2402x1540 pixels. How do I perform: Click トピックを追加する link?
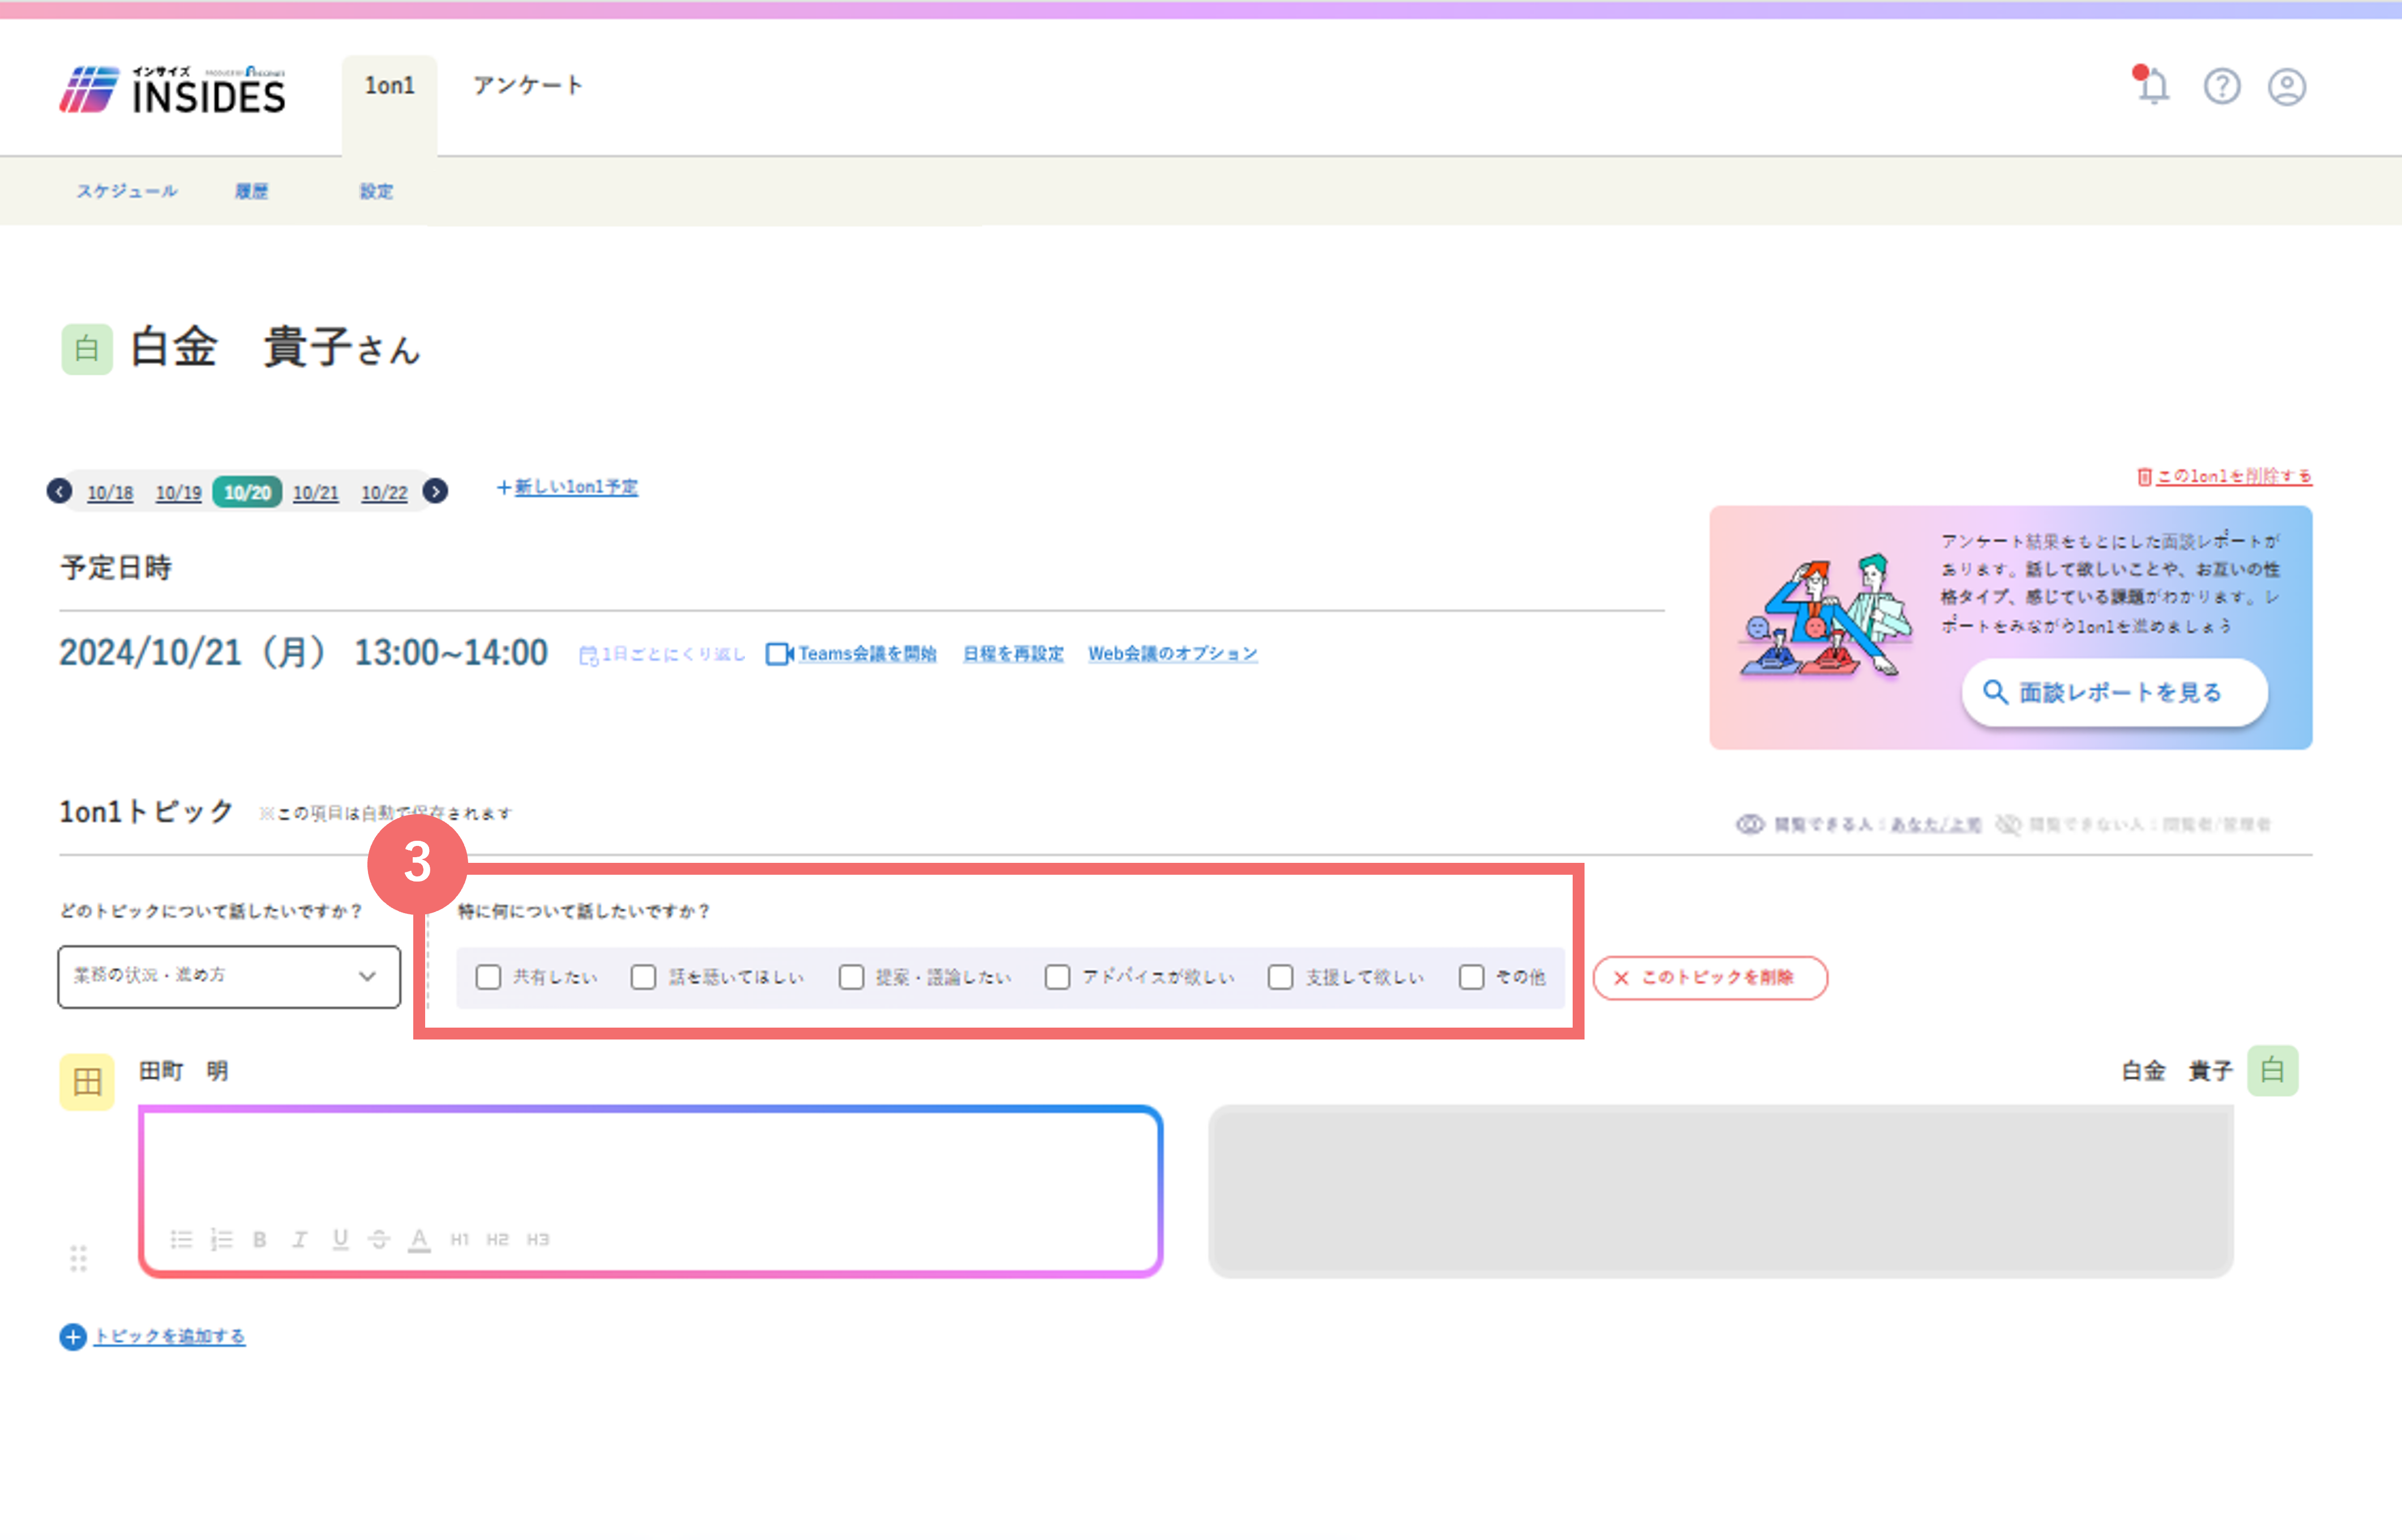169,1337
